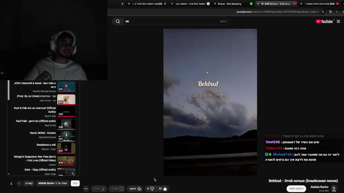Click the Omri24G chat username

273,142
